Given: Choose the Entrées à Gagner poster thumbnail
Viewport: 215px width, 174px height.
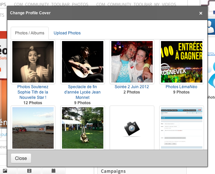Looking at the screenshot, I should (x=181, y=62).
